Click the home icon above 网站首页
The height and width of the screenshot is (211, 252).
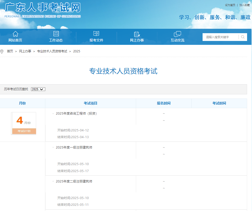[x=16, y=34]
